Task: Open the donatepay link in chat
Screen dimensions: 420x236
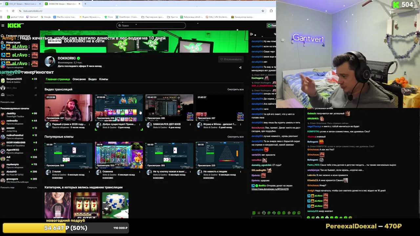Action: [270, 189]
